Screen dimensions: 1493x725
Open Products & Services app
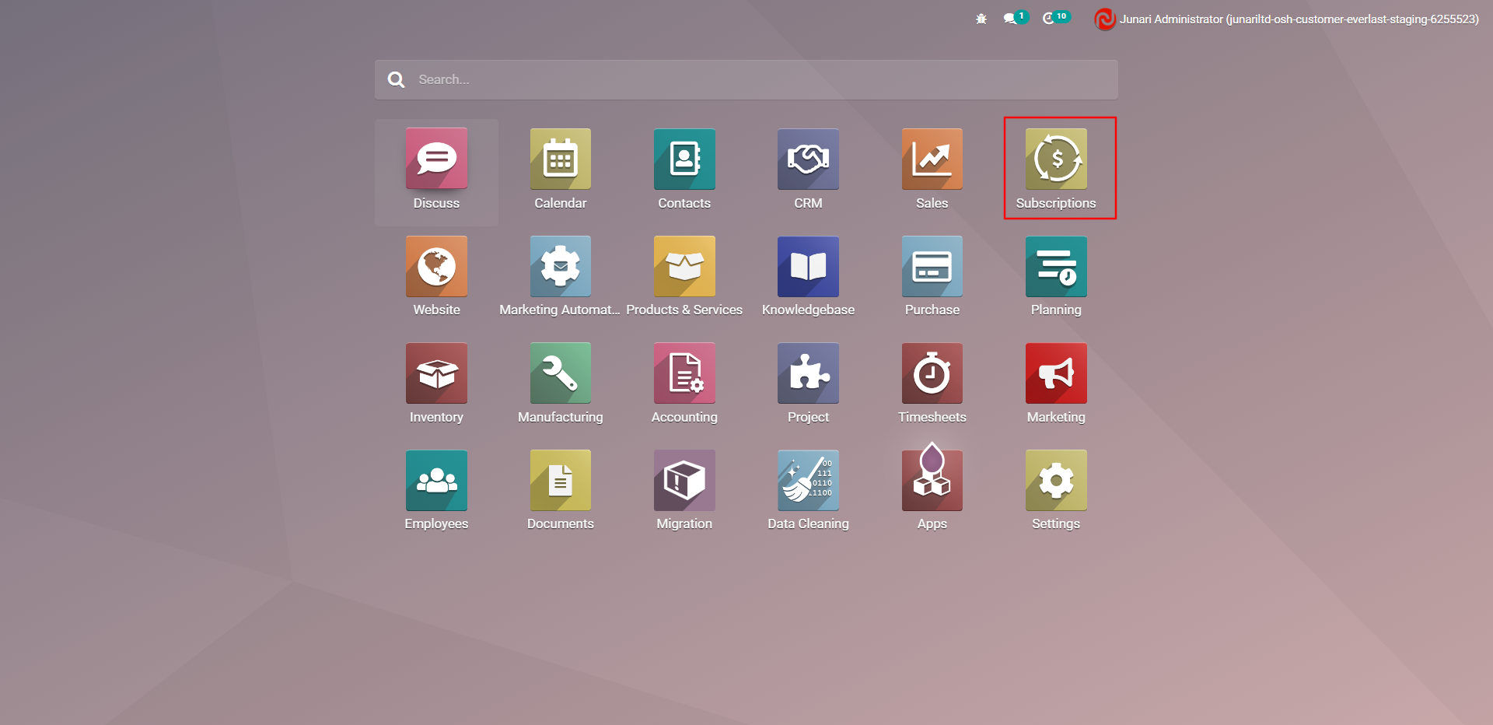[684, 267]
